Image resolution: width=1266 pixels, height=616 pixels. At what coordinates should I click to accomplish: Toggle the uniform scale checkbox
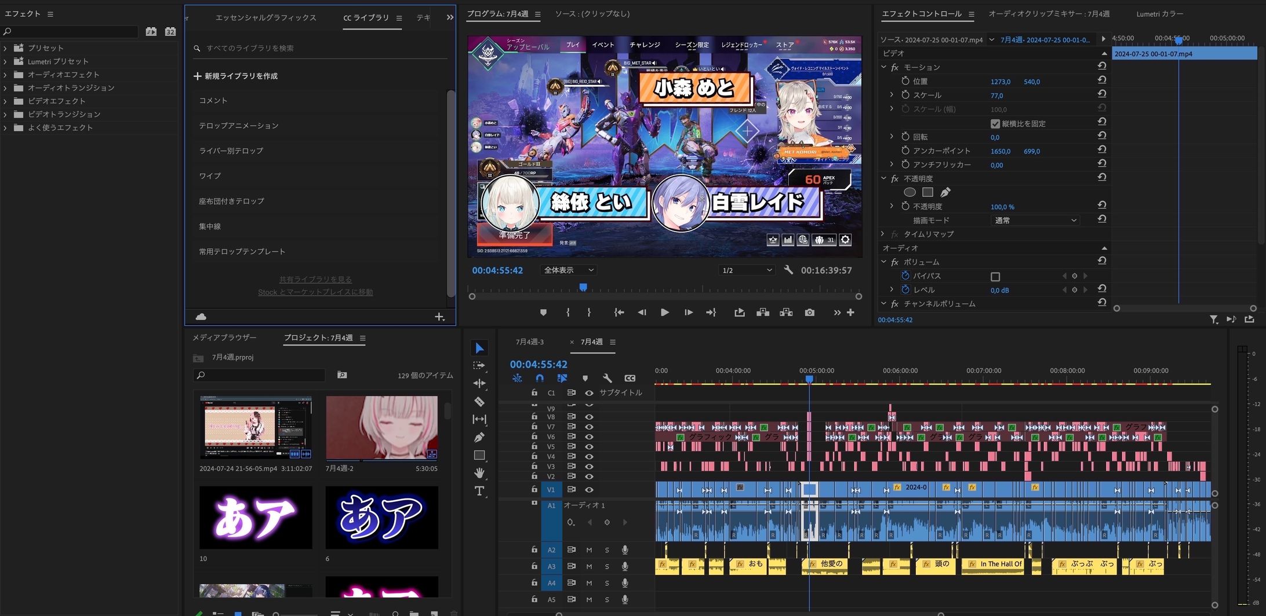pyautogui.click(x=995, y=124)
